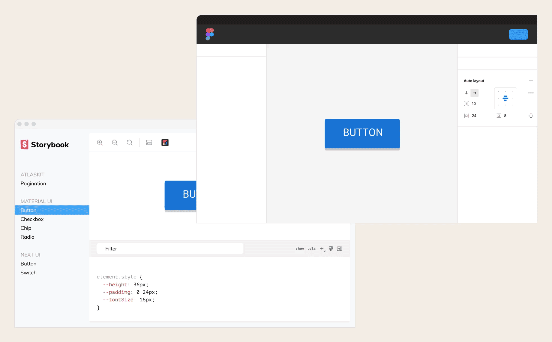The width and height of the screenshot is (552, 342).
Task: Toggle the measure ruler icon in Storybook
Action: pyautogui.click(x=149, y=143)
